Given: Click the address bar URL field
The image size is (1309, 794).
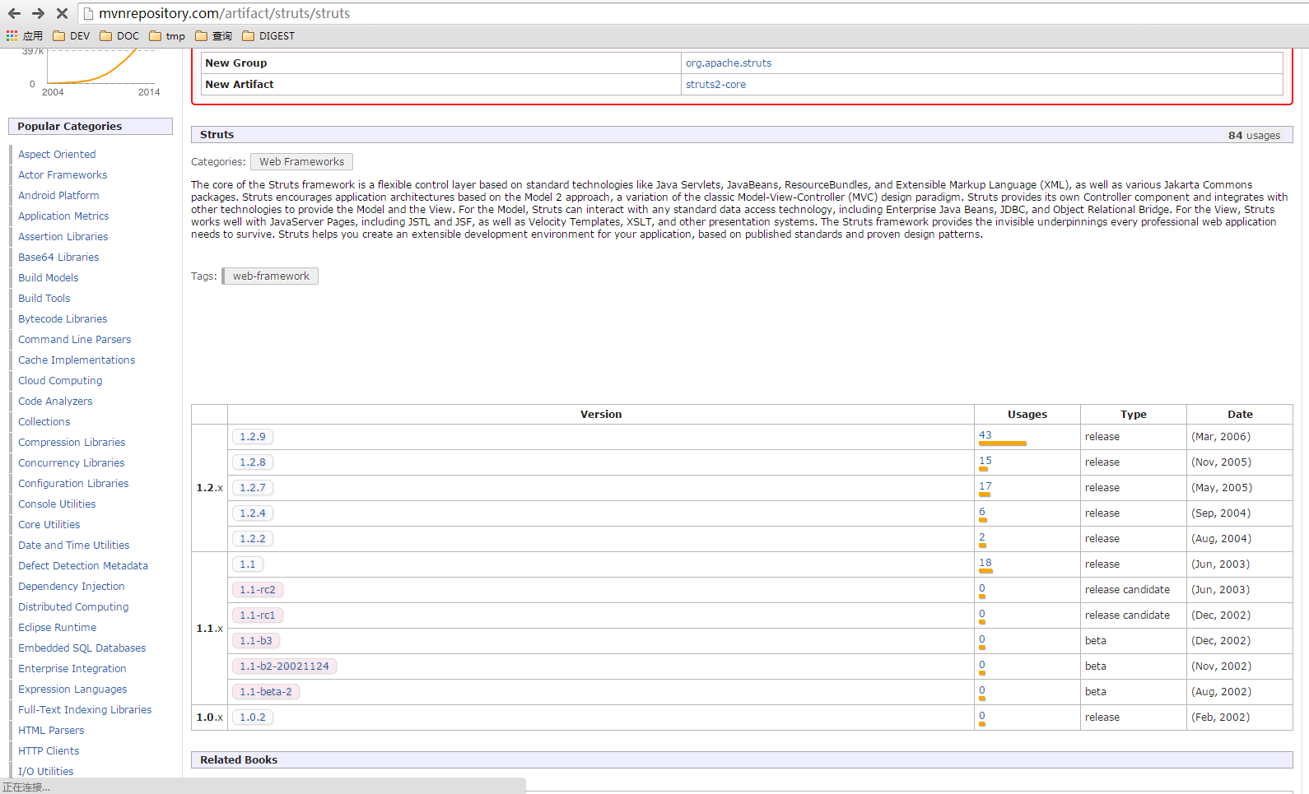Looking at the screenshot, I should (x=692, y=13).
